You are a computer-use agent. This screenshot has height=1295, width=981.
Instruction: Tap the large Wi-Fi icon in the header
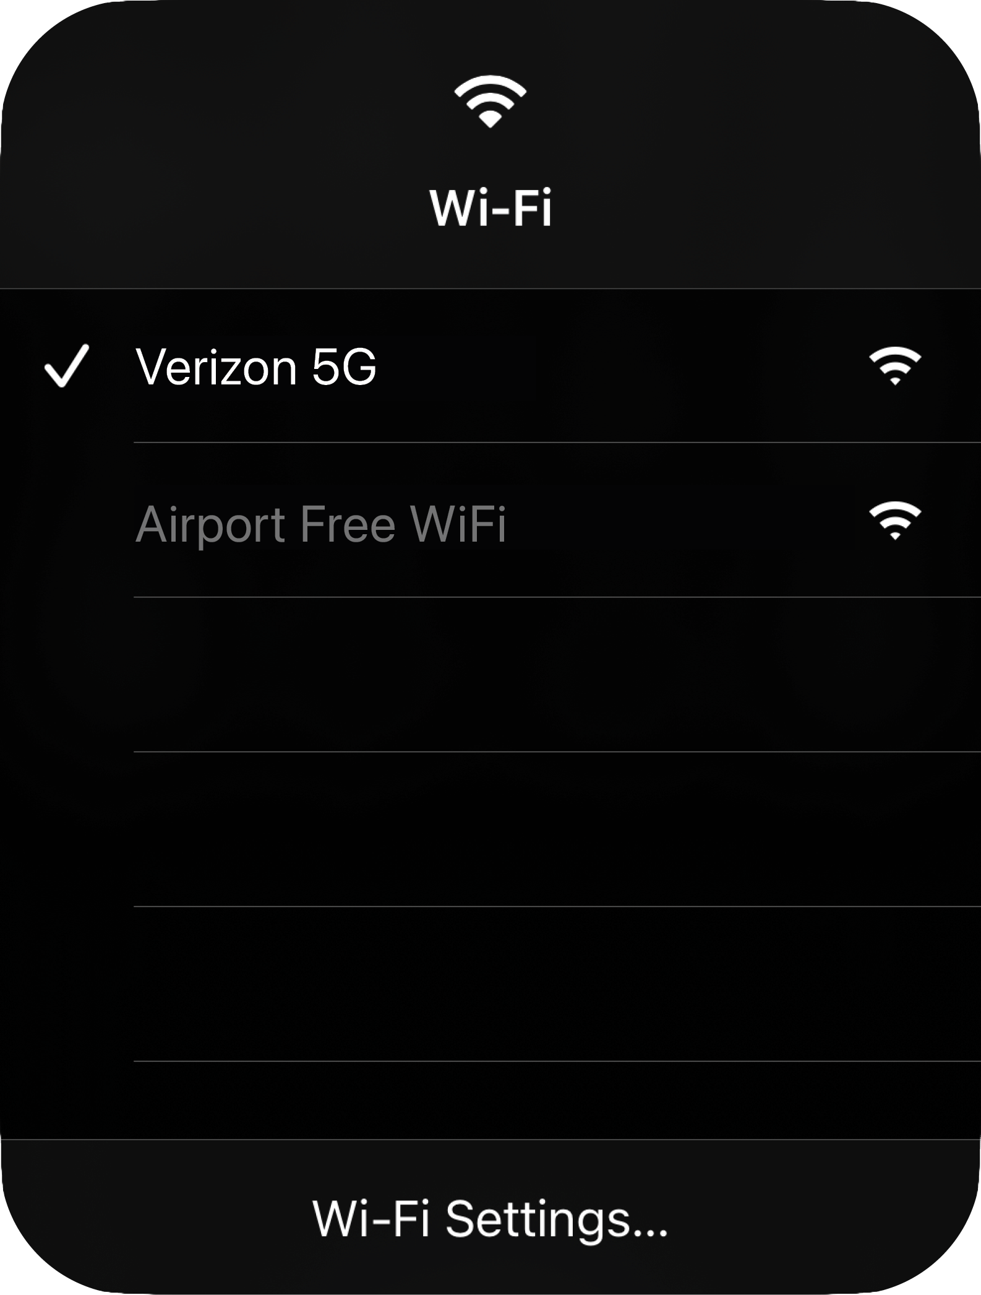pos(490,102)
